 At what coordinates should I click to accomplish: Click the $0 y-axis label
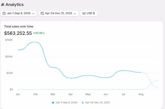coord(12,89)
